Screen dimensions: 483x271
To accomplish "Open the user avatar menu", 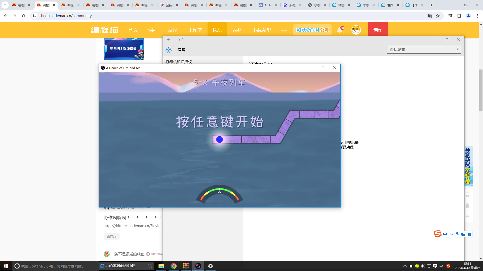I will 356,30.
